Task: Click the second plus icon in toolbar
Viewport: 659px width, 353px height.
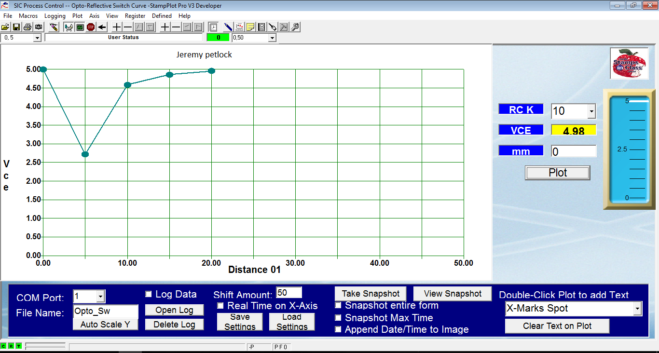Action: point(165,27)
